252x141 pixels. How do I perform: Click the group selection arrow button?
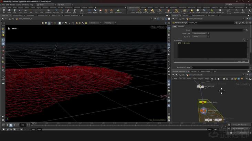pyautogui.click(x=247, y=30)
